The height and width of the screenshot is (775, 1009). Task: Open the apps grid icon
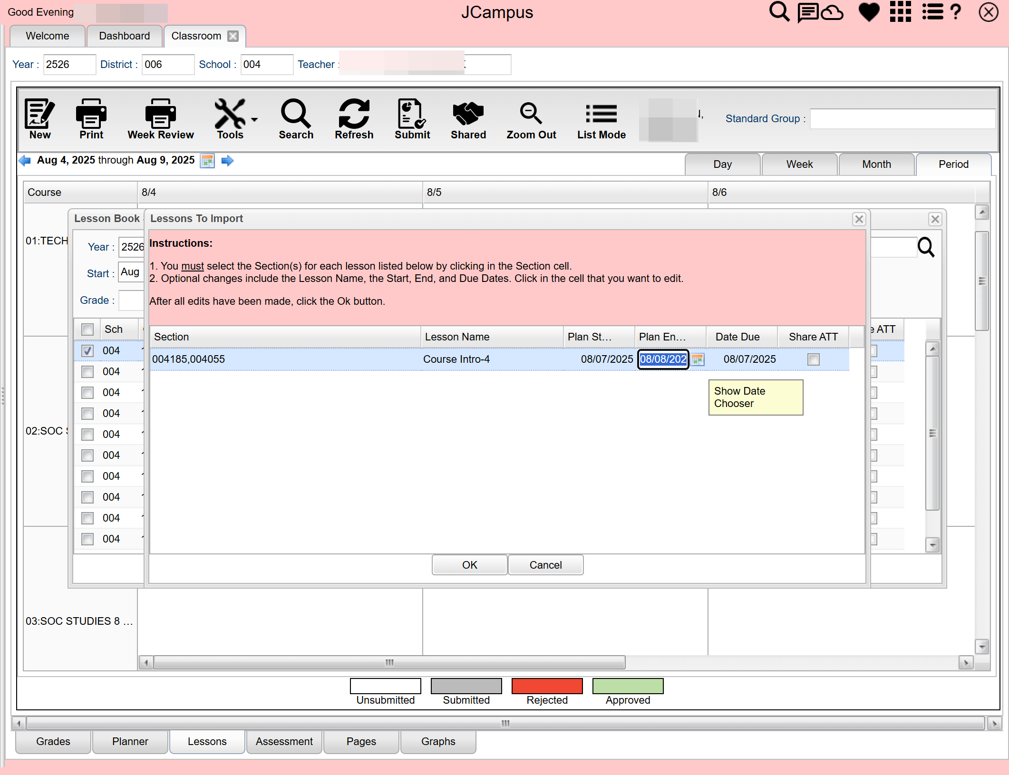pyautogui.click(x=901, y=12)
